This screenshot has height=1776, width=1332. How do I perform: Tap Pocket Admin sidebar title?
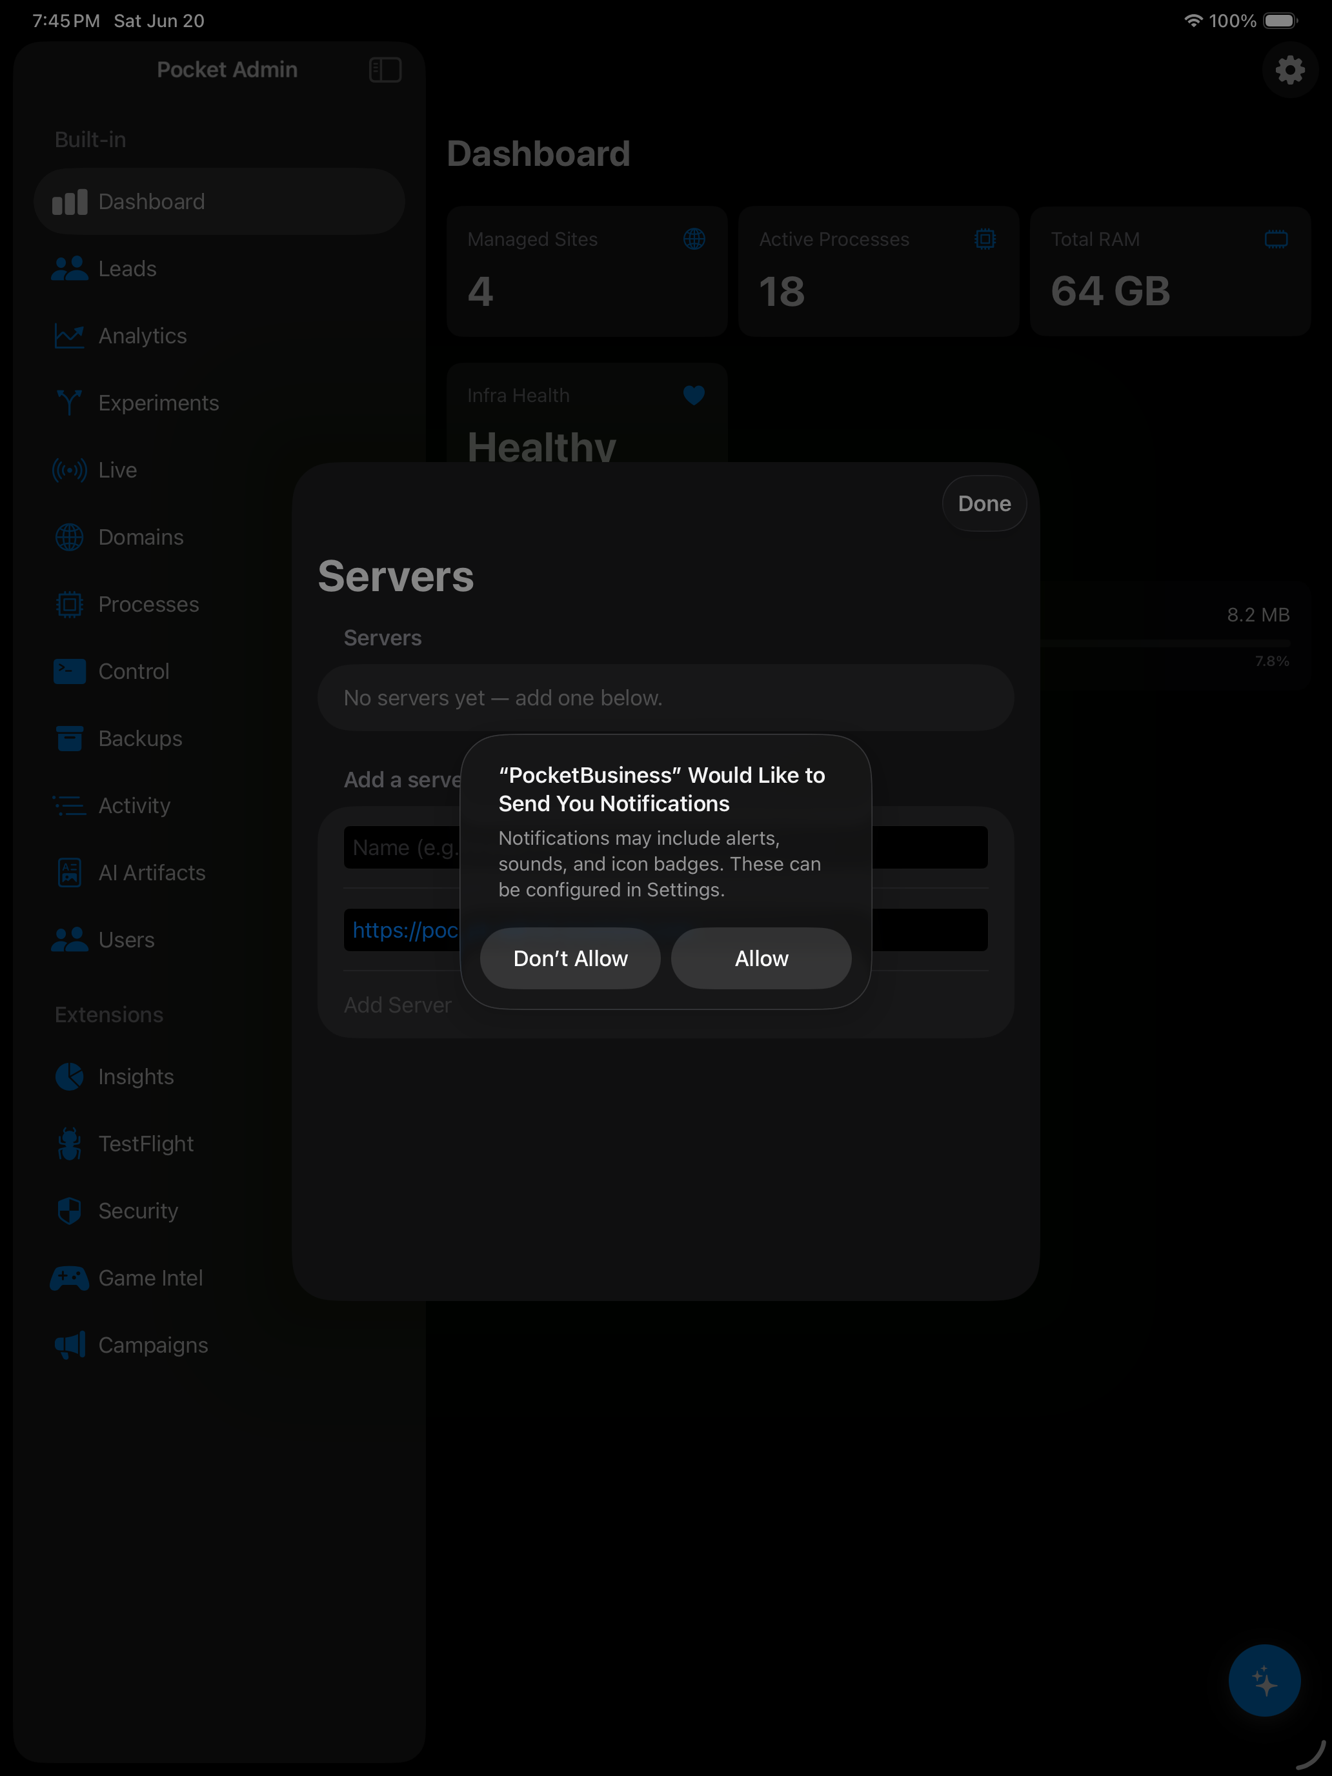coord(227,70)
